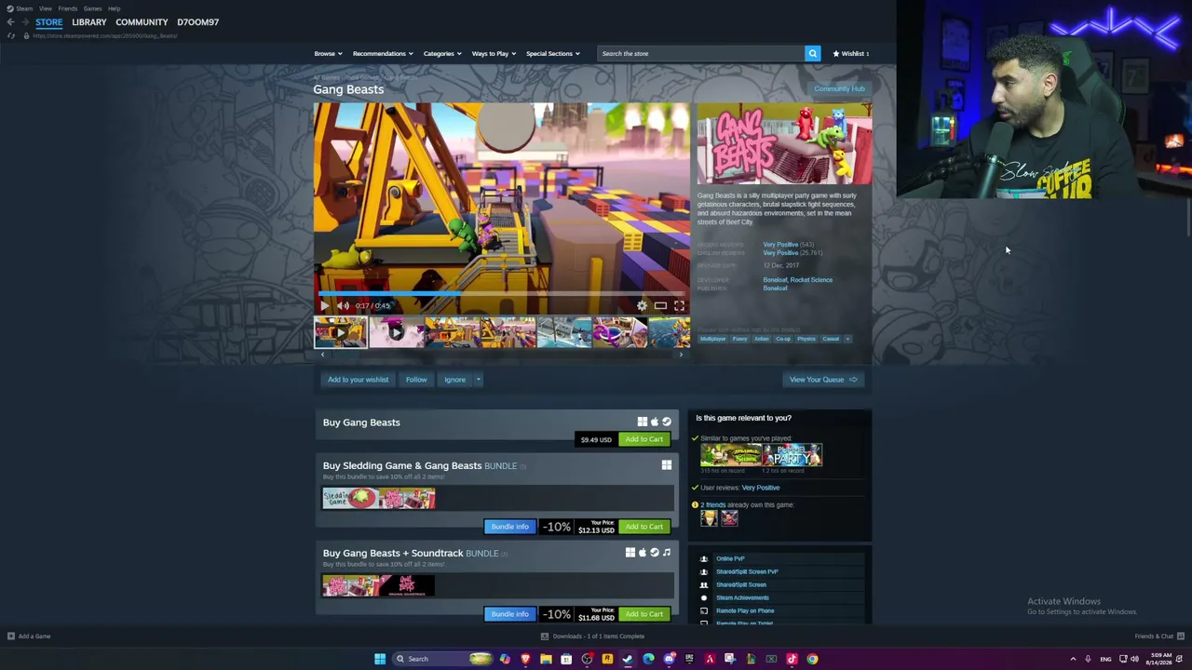Open File Explorer from the taskbar
1192x670 pixels.
click(x=546, y=659)
